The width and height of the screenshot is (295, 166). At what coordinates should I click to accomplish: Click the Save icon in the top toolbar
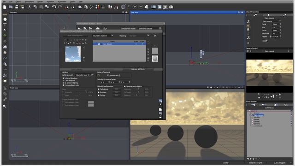coord(17,7)
